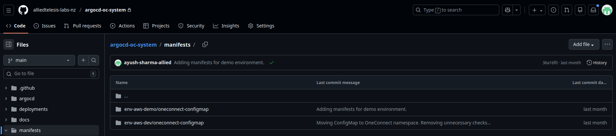Open pull requests icon in top bar
This screenshot has width=616, height=136.
tap(567, 10)
